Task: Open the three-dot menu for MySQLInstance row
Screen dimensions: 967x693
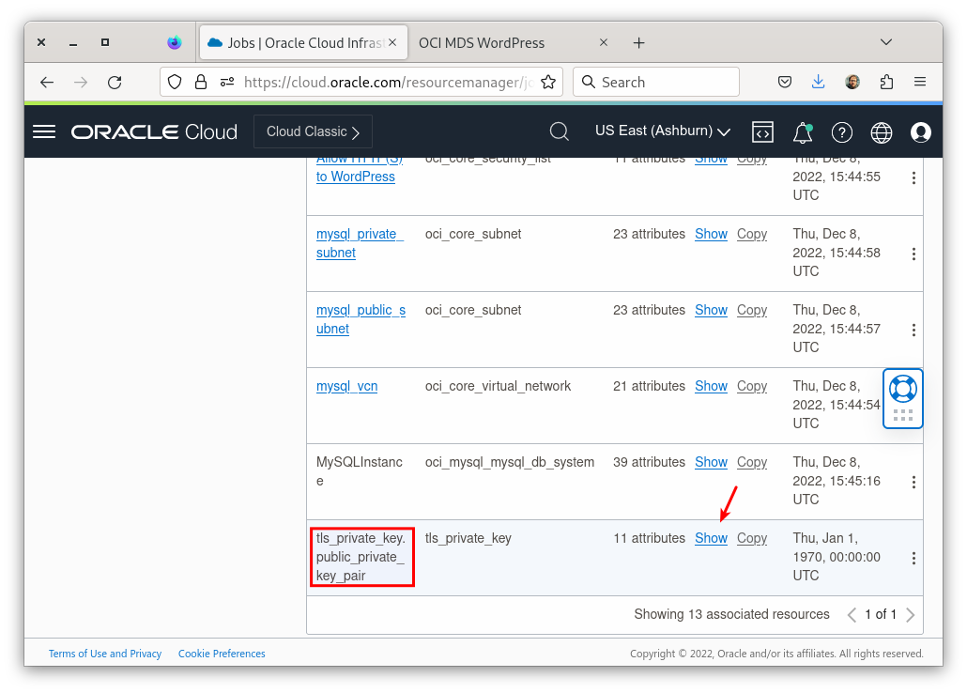Action: pyautogui.click(x=913, y=482)
